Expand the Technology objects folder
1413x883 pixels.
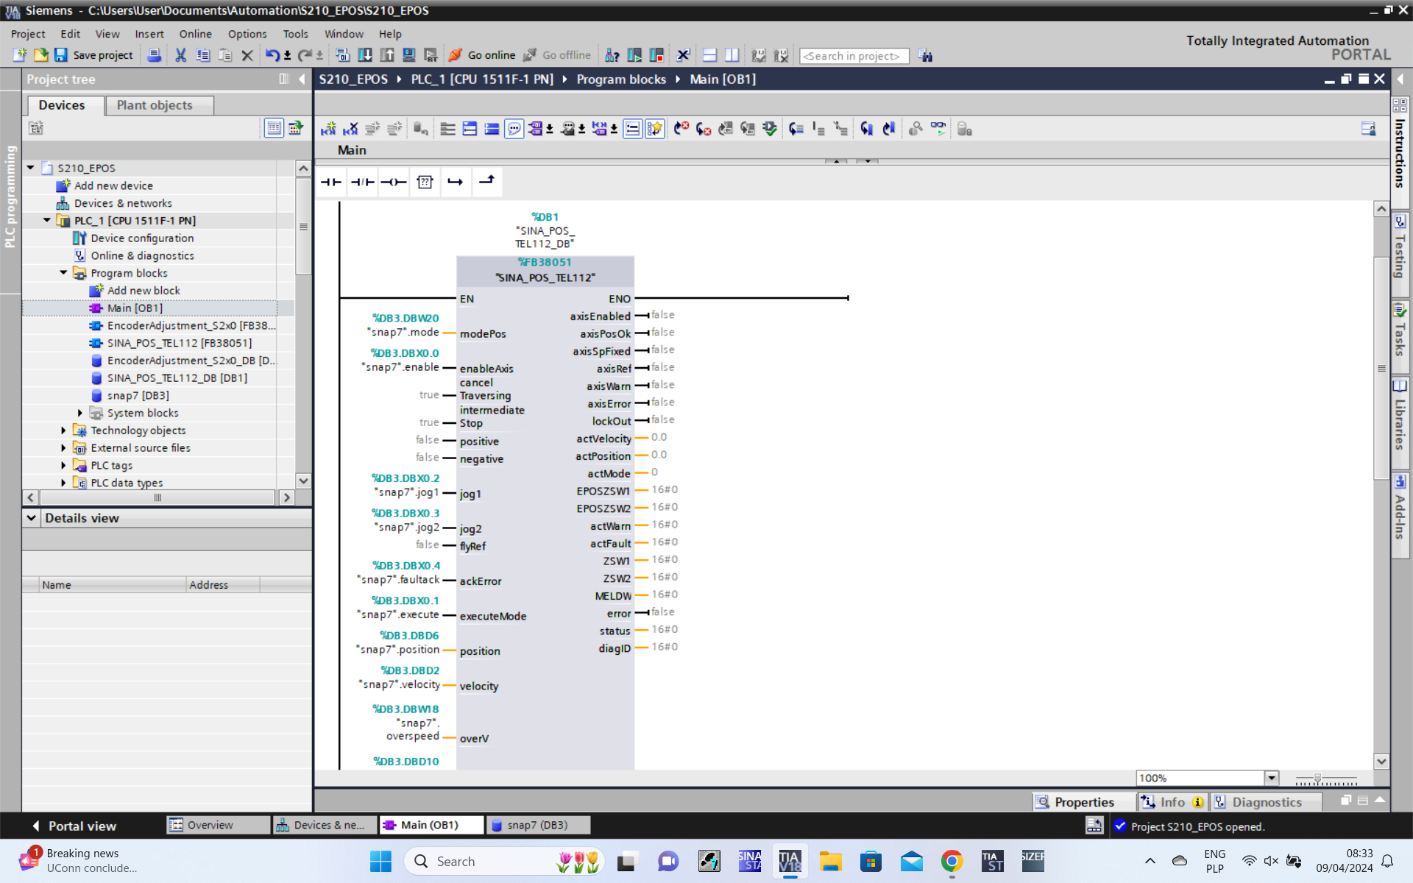pyautogui.click(x=63, y=430)
